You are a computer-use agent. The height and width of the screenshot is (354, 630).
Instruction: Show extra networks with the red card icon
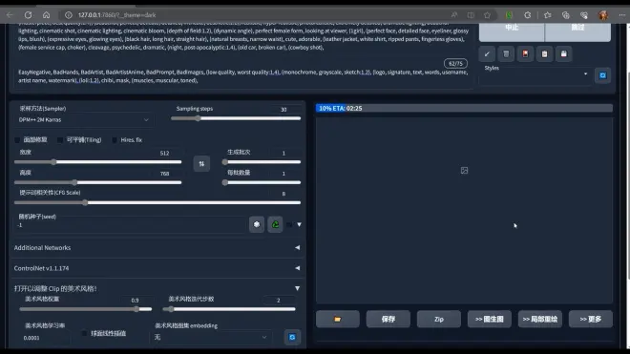(x=525, y=53)
